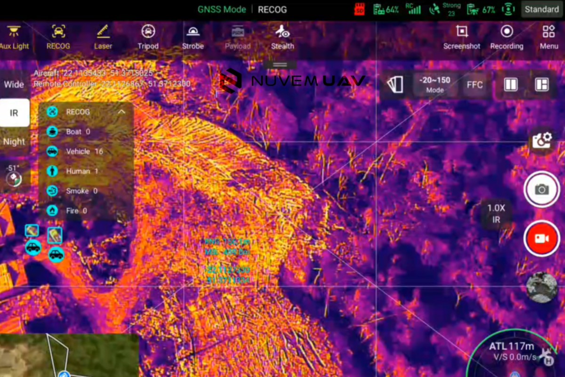Enable Stealth mode
This screenshot has width=565, height=377.
(x=282, y=37)
